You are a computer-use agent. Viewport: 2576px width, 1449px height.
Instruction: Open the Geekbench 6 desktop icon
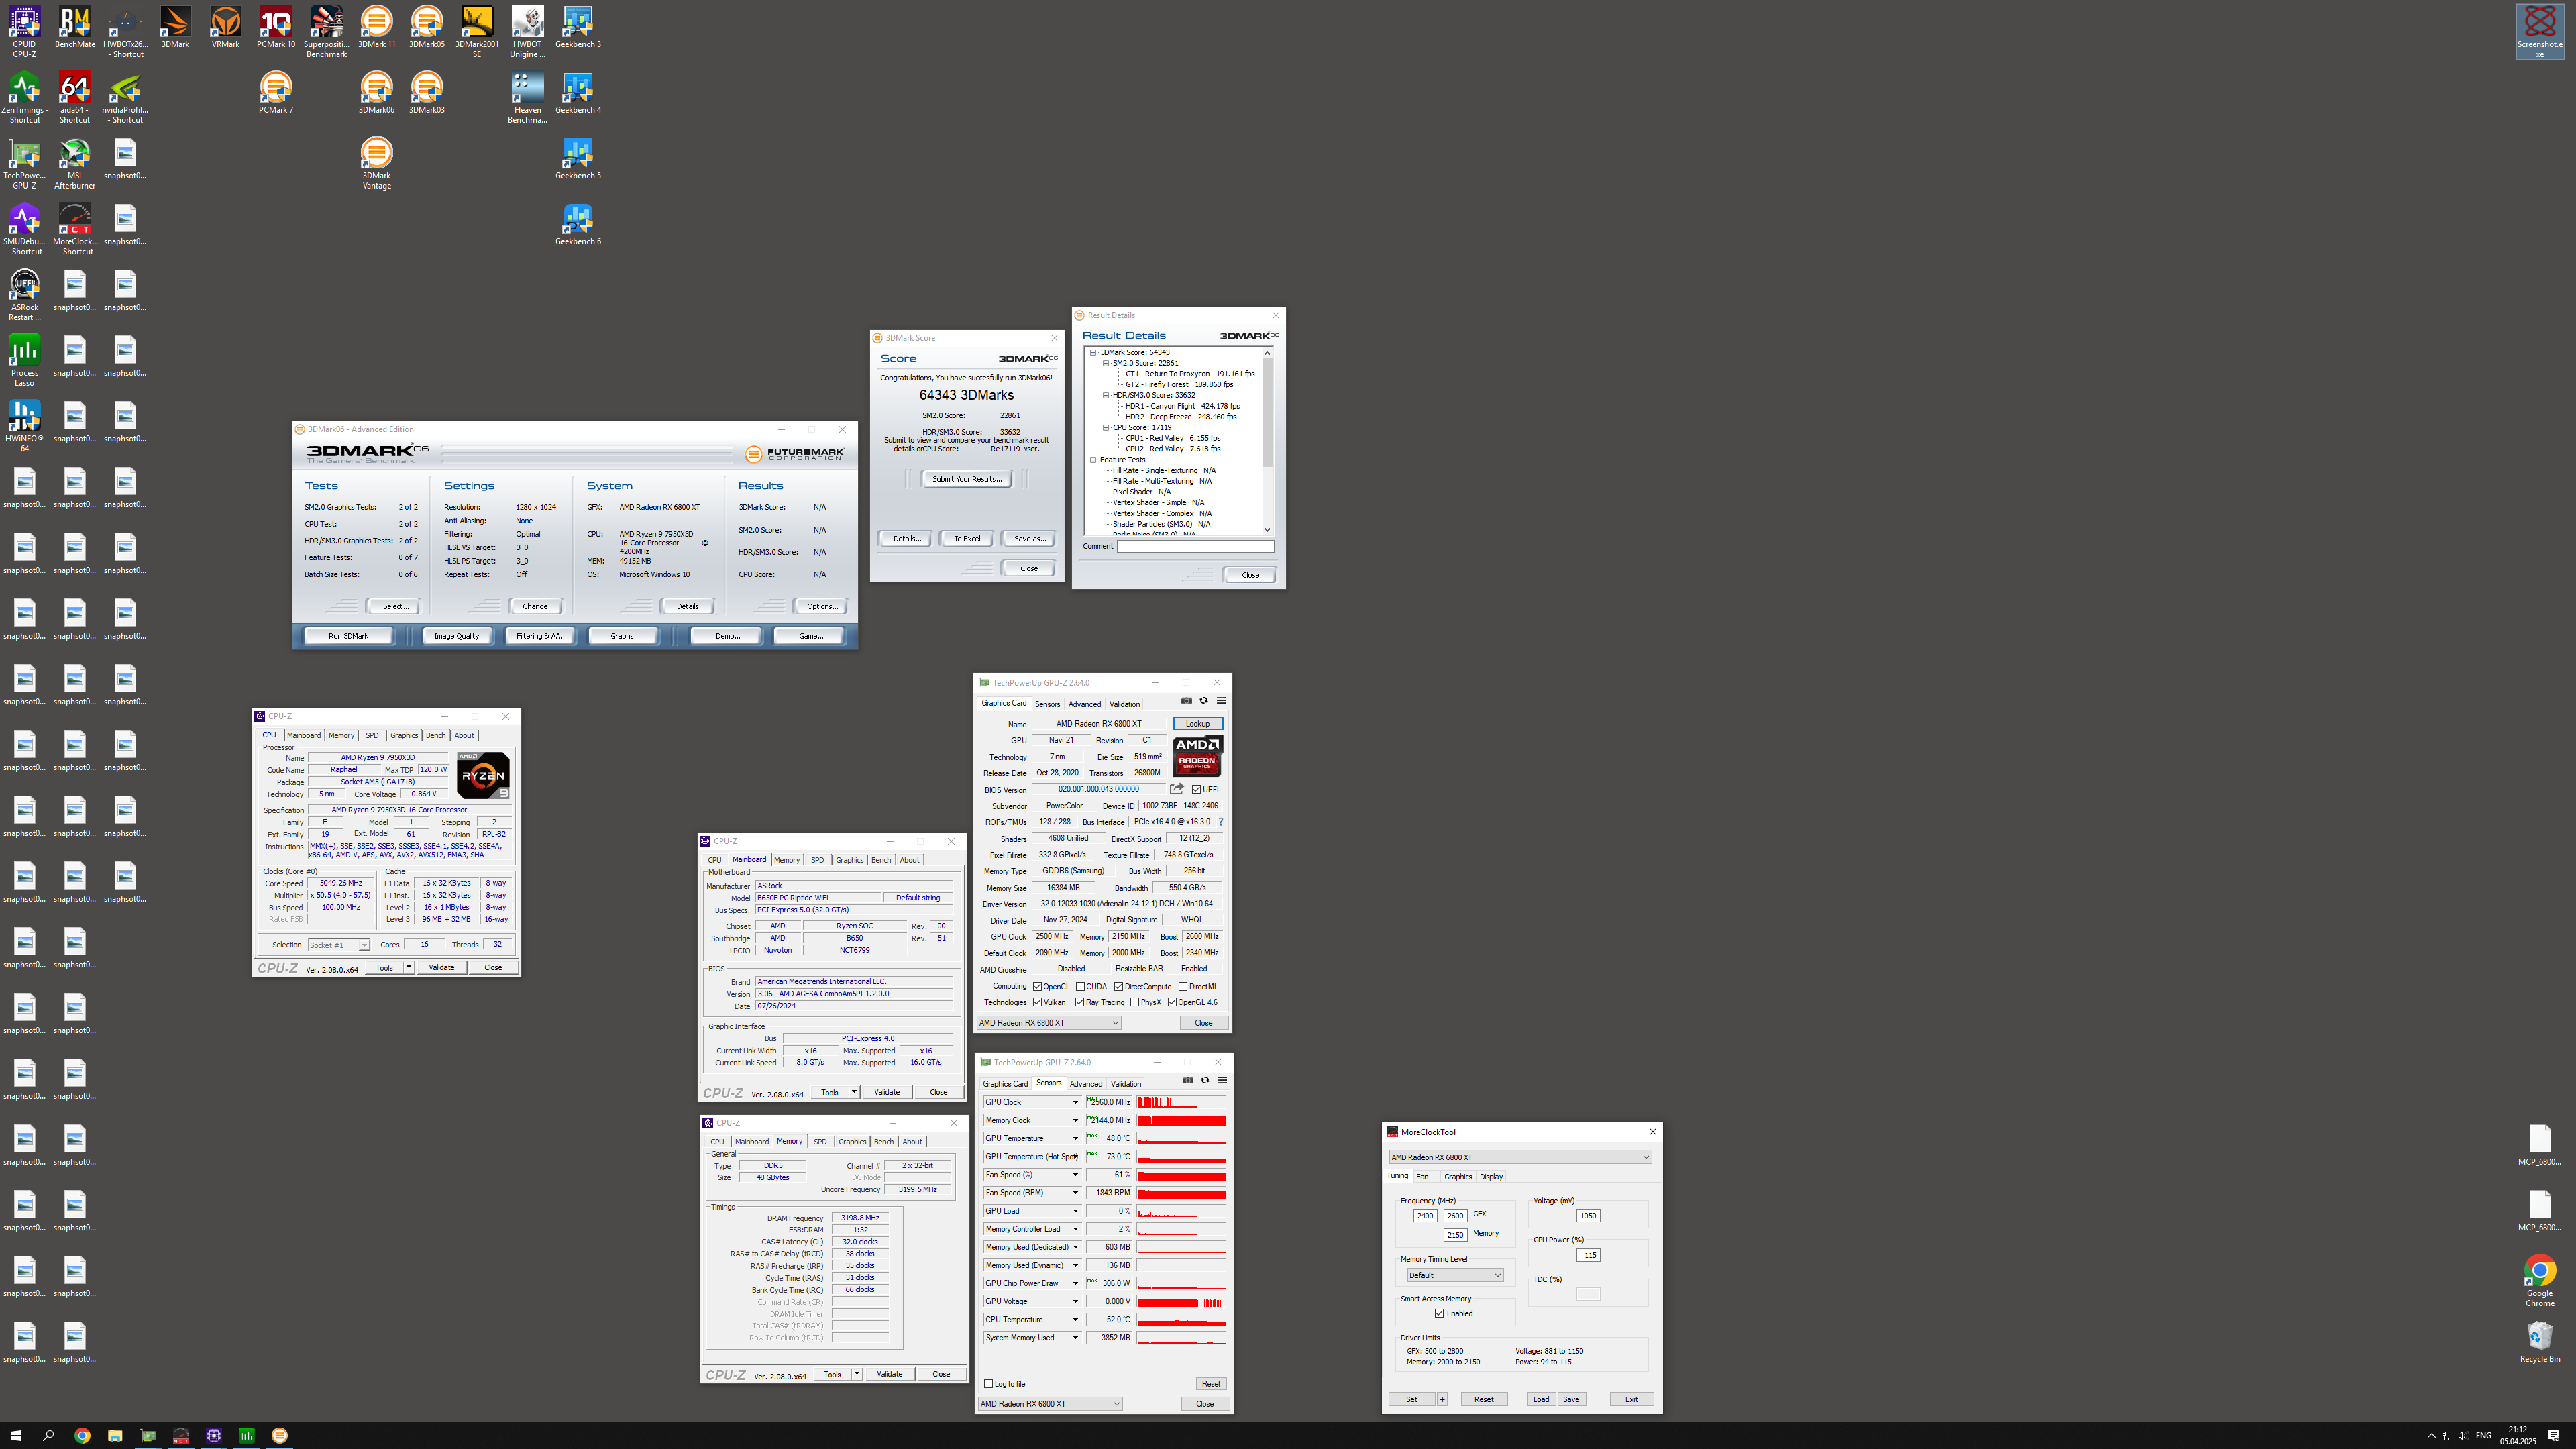point(578,224)
